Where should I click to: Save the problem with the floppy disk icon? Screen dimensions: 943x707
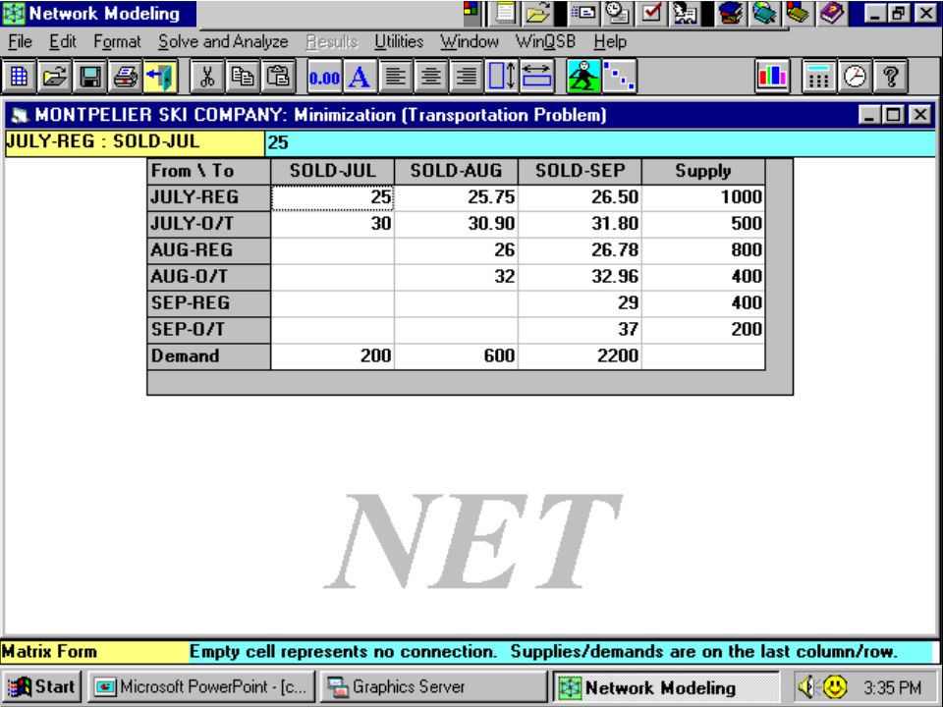tap(89, 77)
